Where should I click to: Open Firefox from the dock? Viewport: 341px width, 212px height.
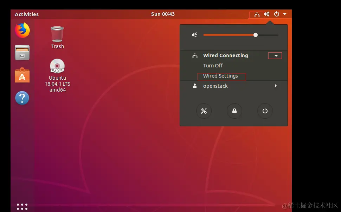click(22, 30)
